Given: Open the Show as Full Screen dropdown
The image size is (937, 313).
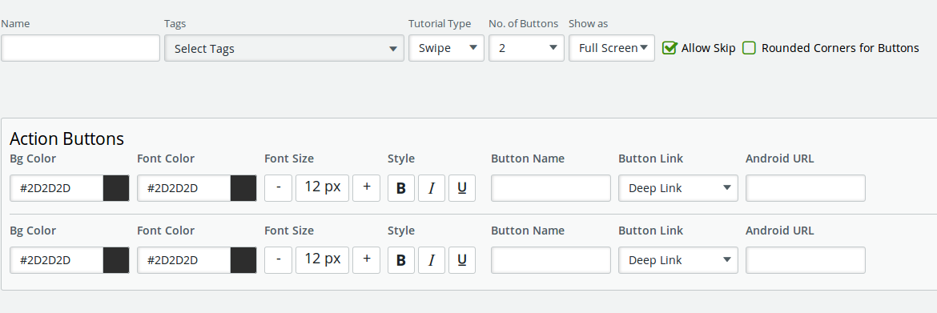Looking at the screenshot, I should point(612,48).
